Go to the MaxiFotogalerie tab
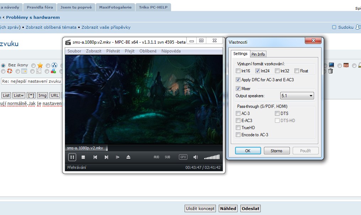The width and height of the screenshot is (361, 215). point(115,7)
